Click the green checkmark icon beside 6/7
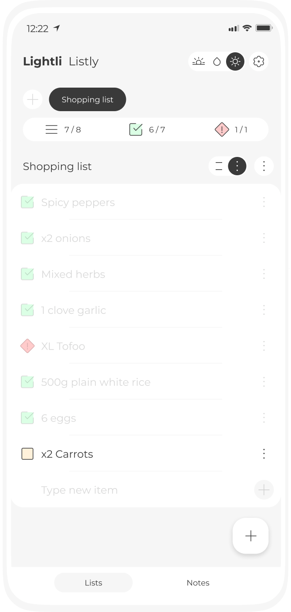This screenshot has width=291, height=612. coord(135,129)
